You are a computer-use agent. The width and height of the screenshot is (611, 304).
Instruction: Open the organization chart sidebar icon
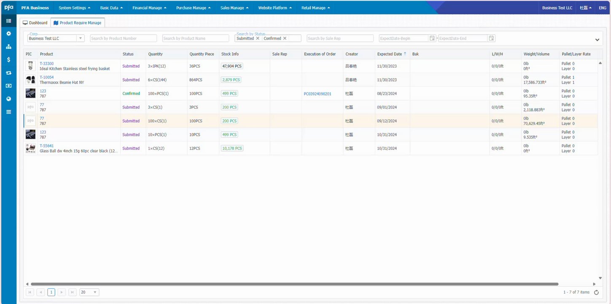pyautogui.click(x=8, y=47)
